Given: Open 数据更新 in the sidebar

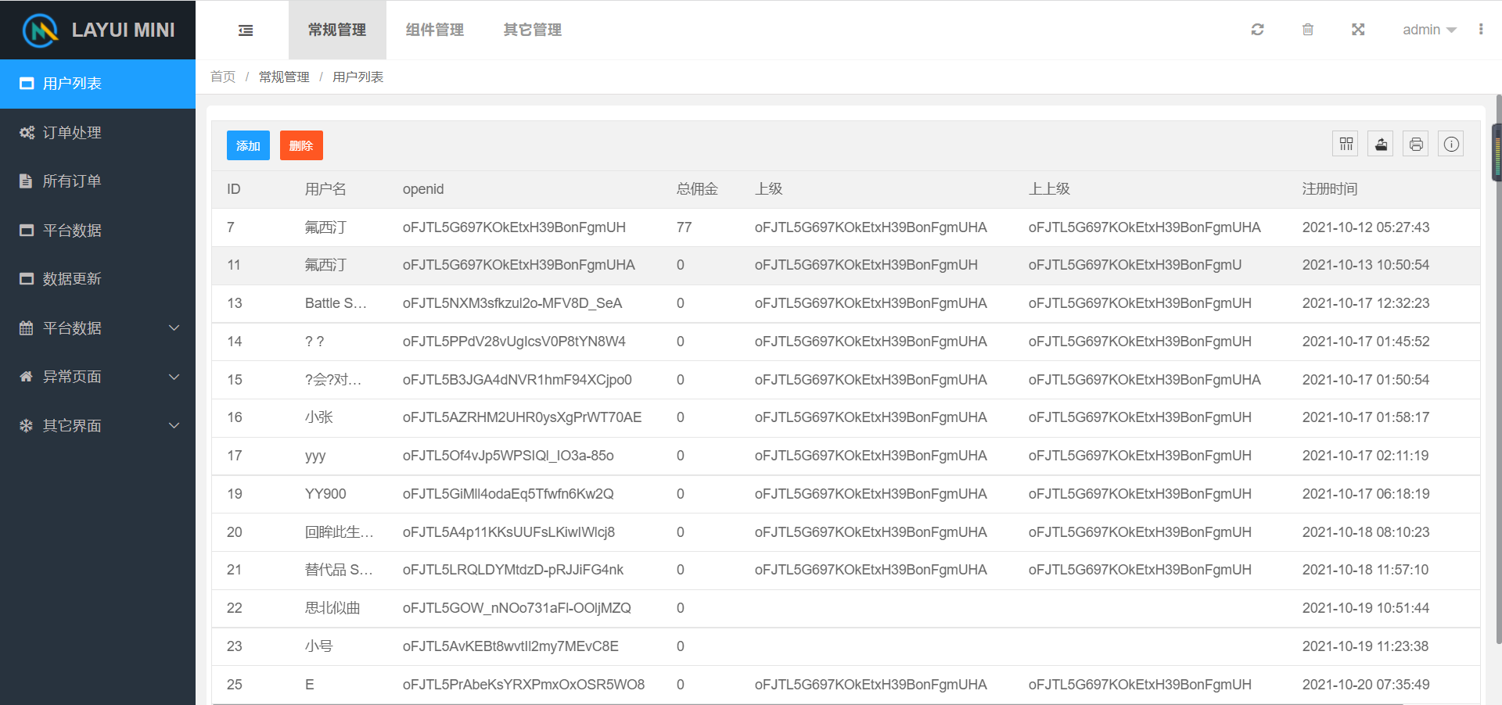Looking at the screenshot, I should 98,279.
